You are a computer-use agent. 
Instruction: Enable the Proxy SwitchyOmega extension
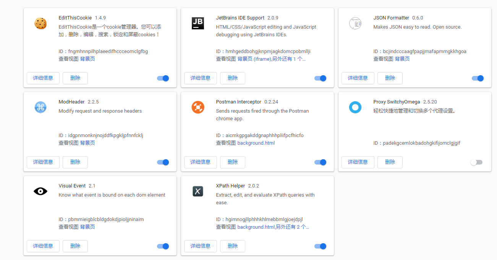tap(476, 162)
